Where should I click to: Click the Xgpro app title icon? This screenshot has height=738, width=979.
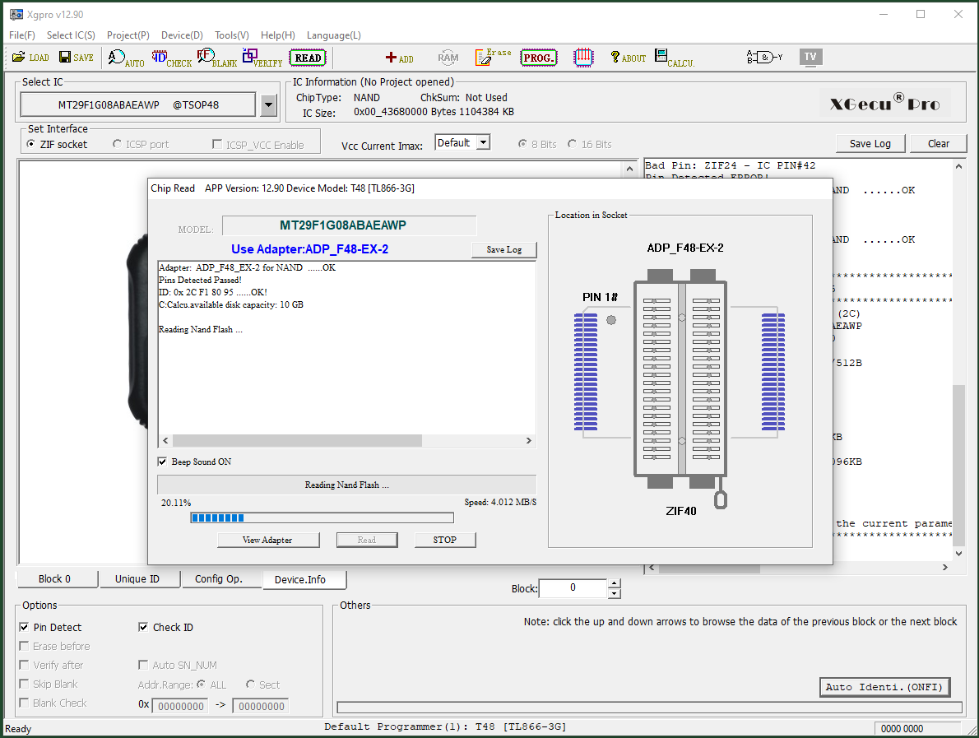pos(16,14)
